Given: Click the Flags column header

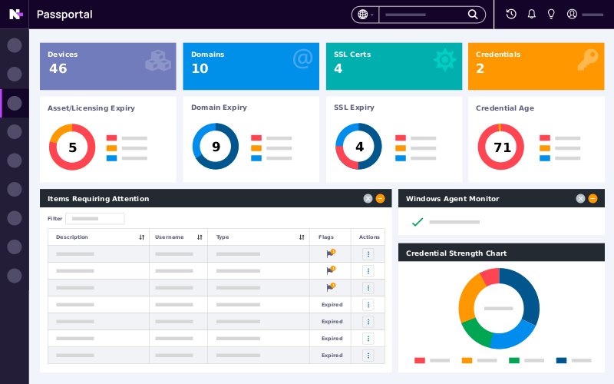Looking at the screenshot, I should (x=326, y=237).
